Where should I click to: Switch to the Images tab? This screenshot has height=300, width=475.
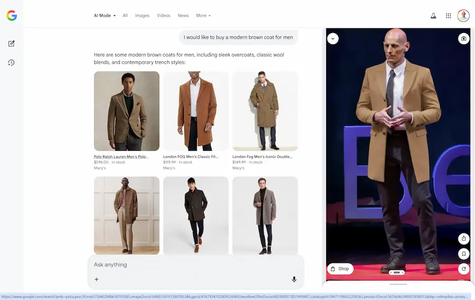tap(142, 16)
